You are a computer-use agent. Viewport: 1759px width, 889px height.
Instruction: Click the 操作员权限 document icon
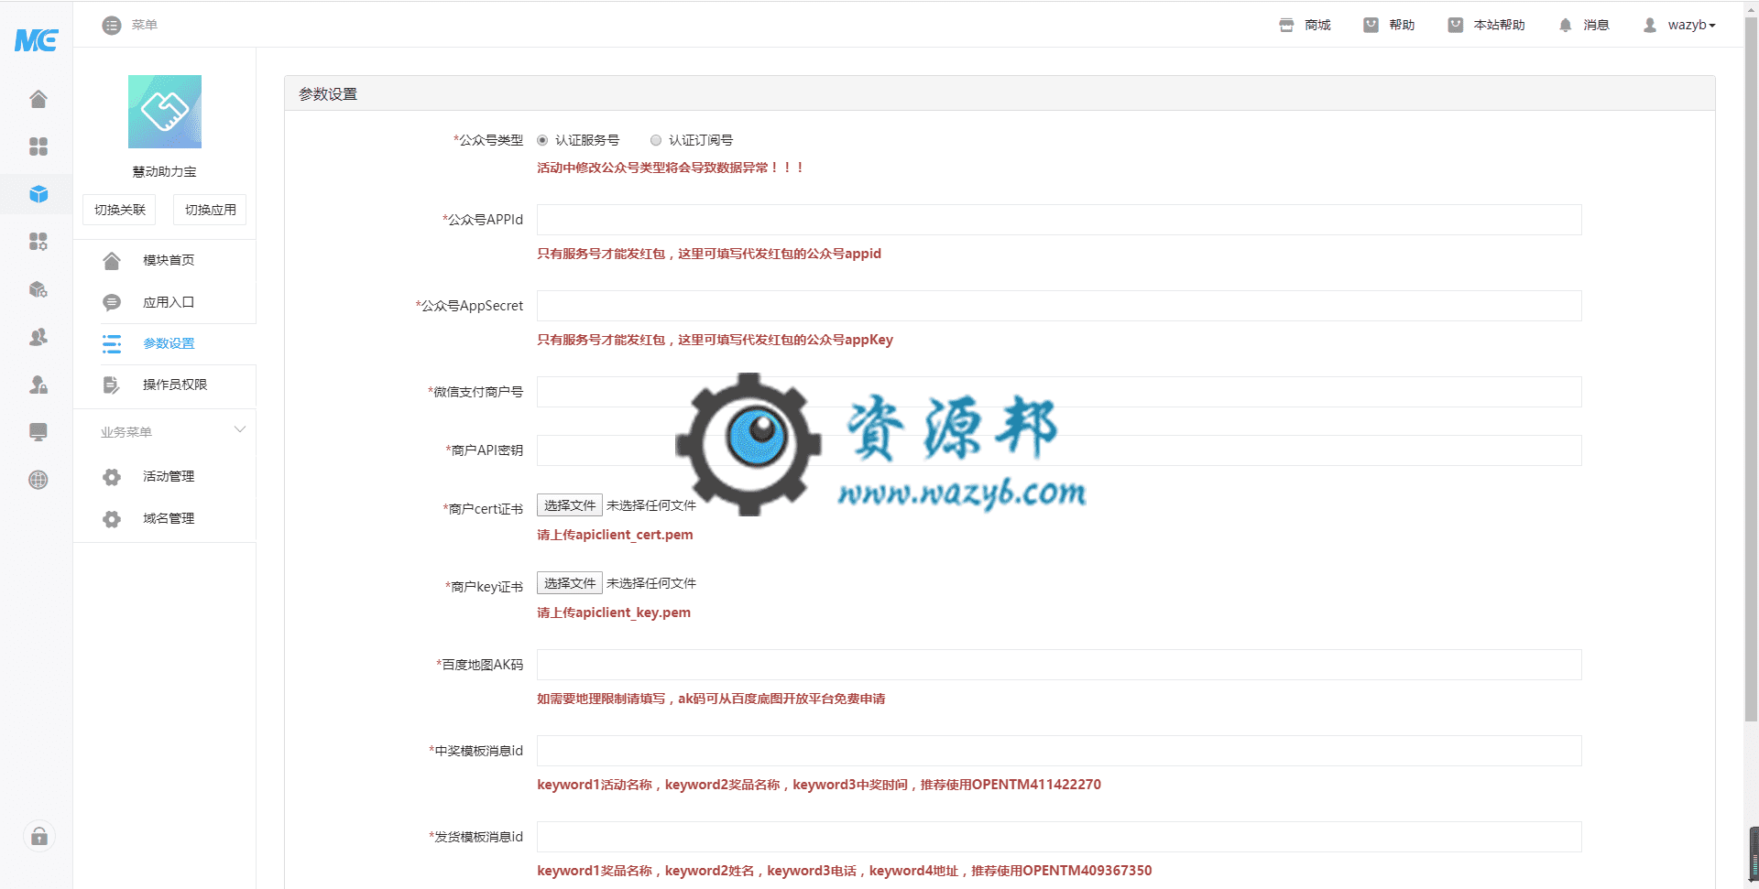[x=112, y=385]
